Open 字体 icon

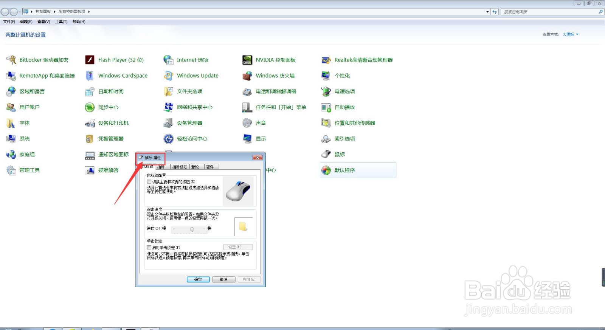point(11,123)
